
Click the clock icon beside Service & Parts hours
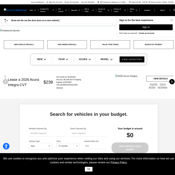(149, 2)
